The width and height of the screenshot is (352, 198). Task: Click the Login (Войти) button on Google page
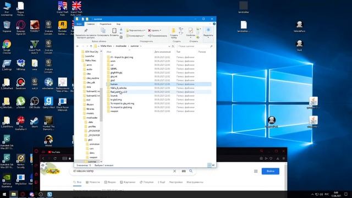pos(270,171)
